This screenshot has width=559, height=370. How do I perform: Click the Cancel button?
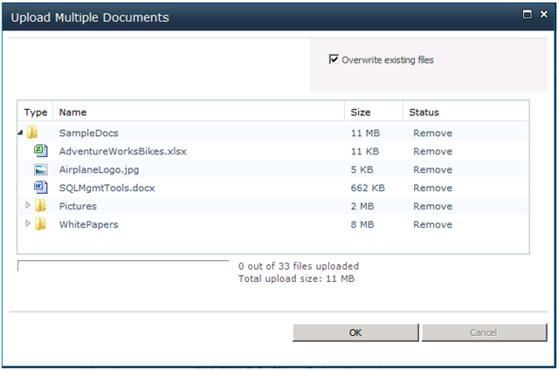[x=484, y=332]
